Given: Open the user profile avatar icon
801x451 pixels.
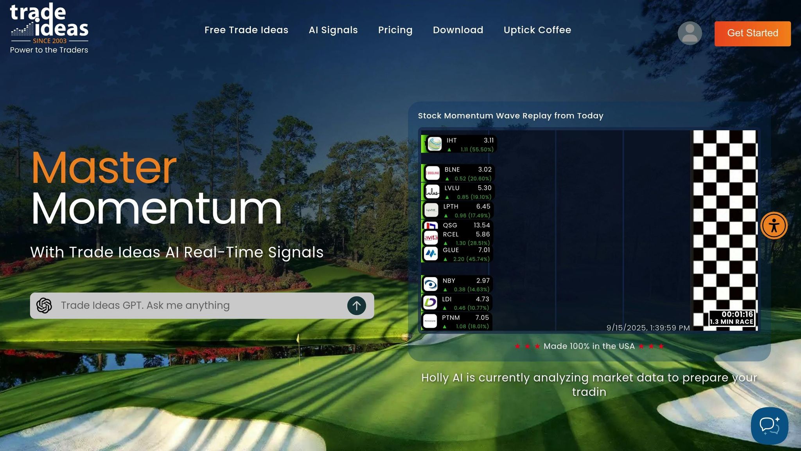Looking at the screenshot, I should 690,33.
